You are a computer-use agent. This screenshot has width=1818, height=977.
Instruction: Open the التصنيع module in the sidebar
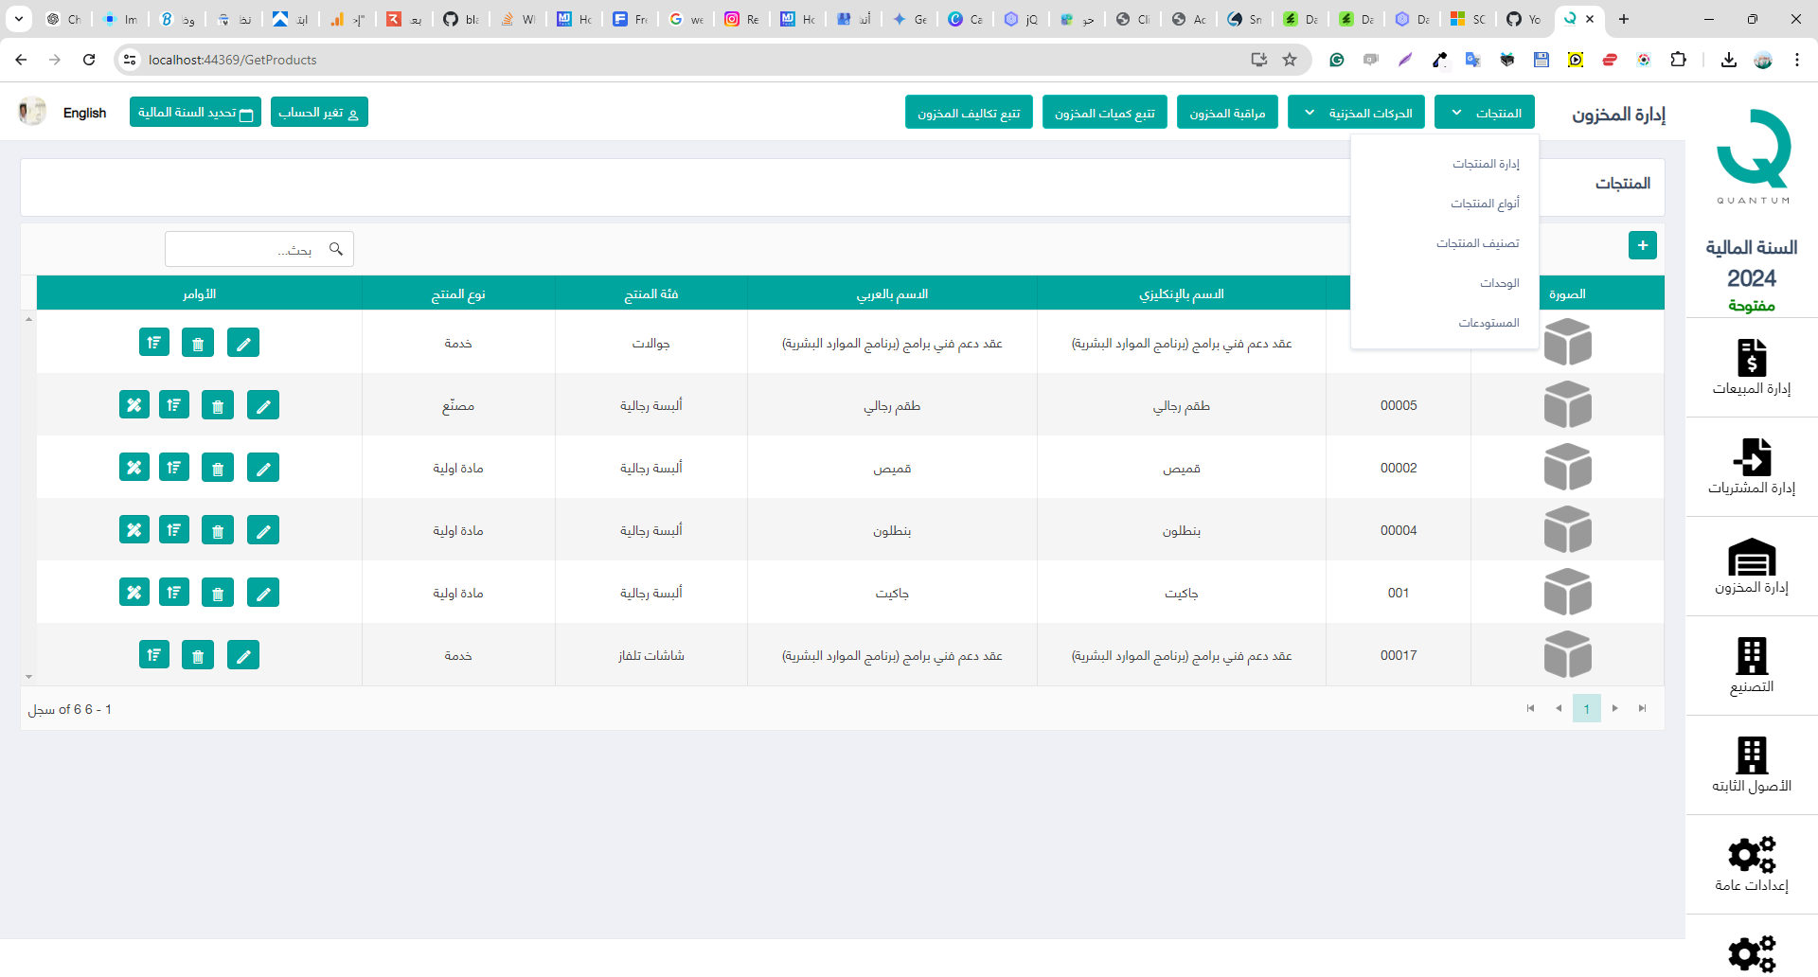[1751, 666]
